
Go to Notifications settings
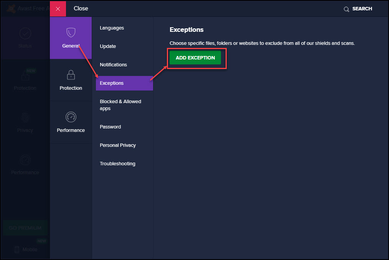tap(113, 65)
